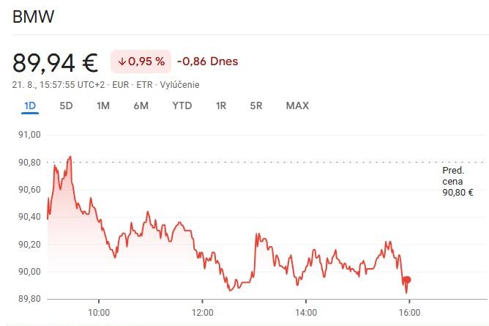This screenshot has height=326, width=489.
Task: Click the 91,00 price axis label
Action: [29, 135]
